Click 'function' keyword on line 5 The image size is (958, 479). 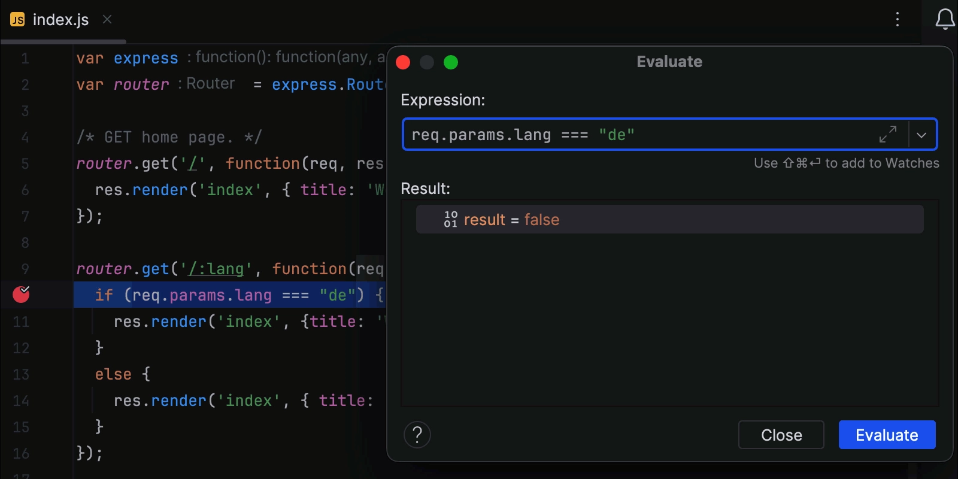[x=262, y=163]
